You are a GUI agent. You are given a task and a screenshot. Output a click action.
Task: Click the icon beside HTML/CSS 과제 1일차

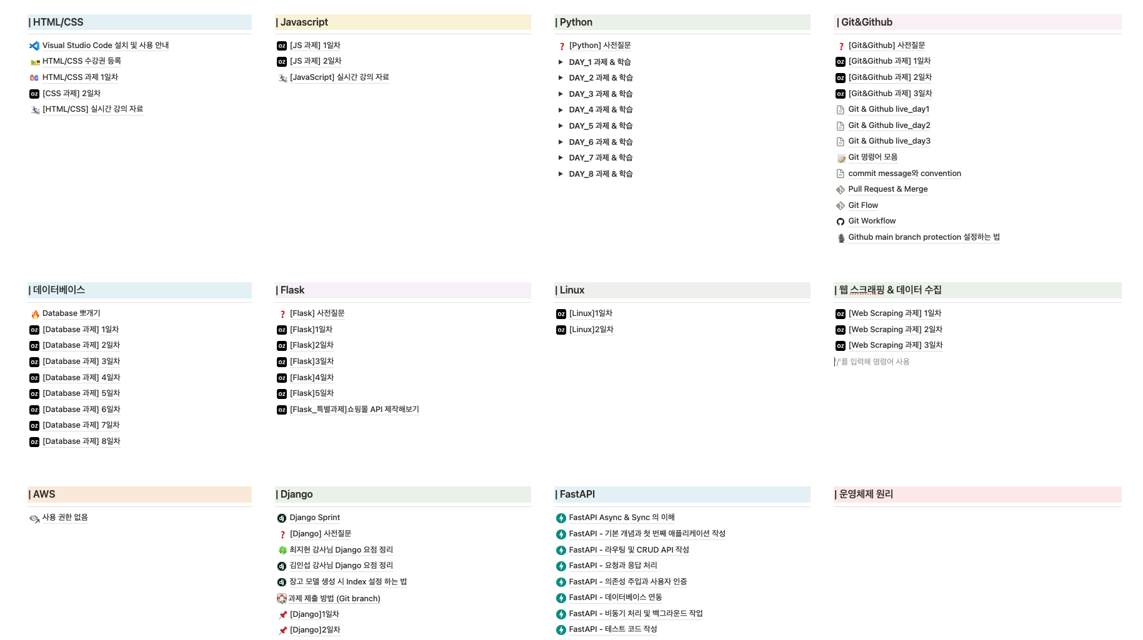pyautogui.click(x=34, y=77)
